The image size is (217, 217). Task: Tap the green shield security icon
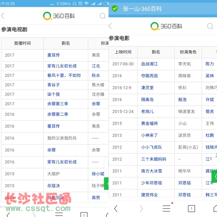tap(115, 8)
